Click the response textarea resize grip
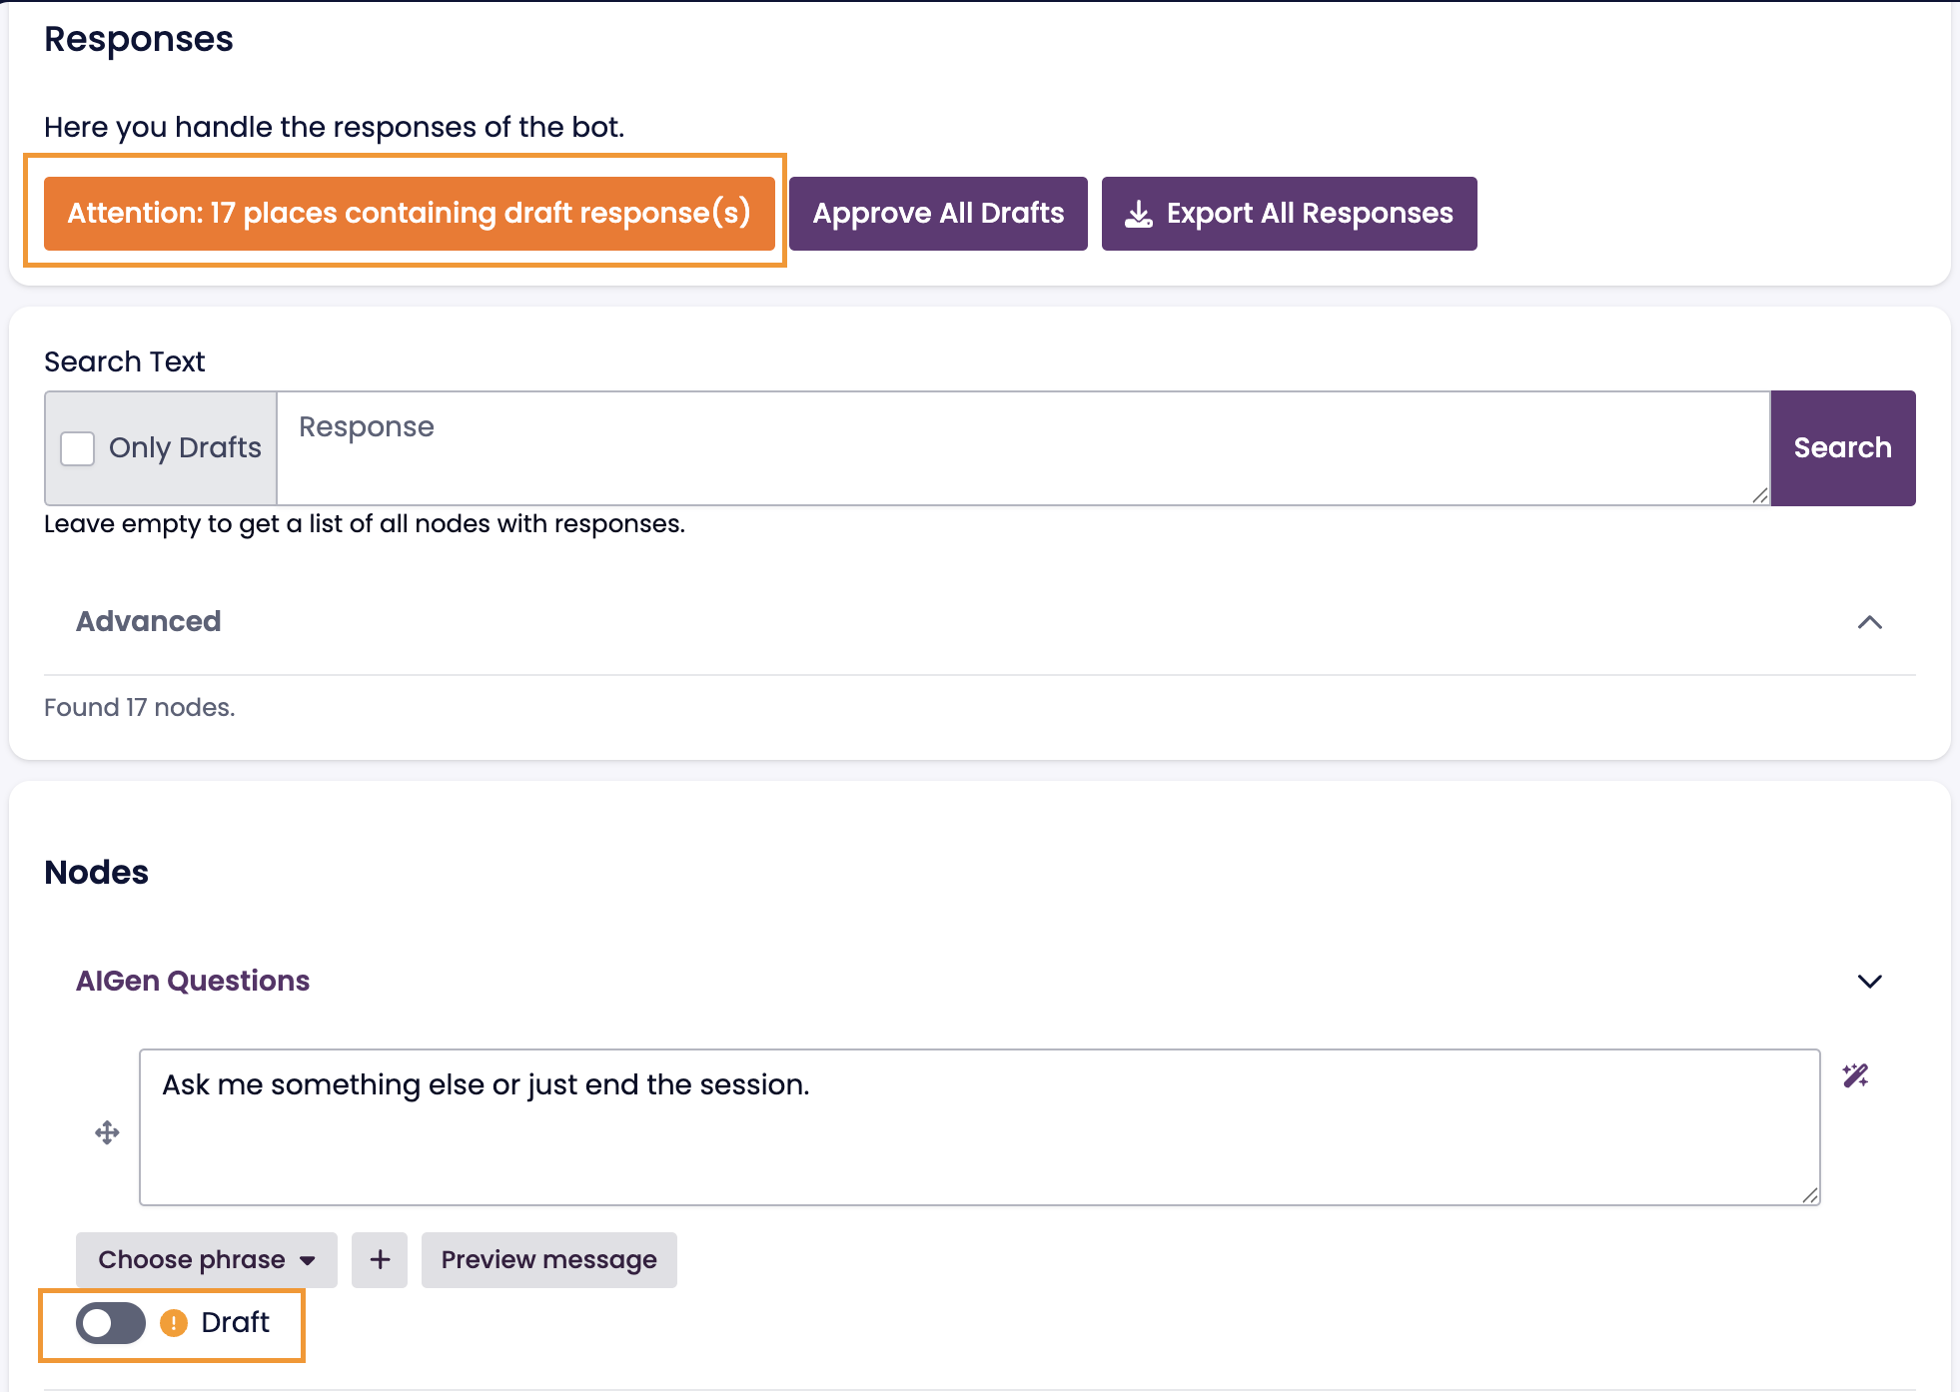This screenshot has height=1392, width=1960. 1809,1195
